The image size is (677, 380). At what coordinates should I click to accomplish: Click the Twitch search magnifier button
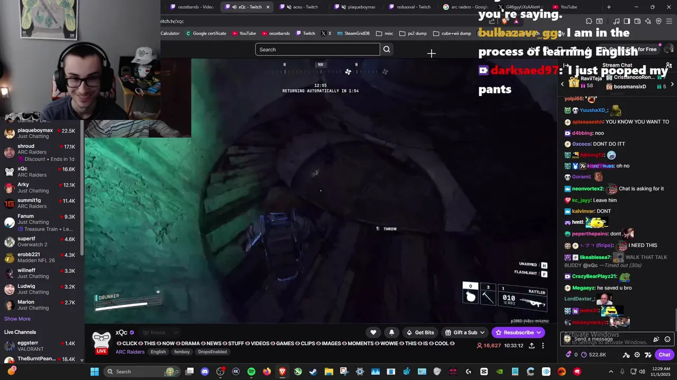coord(387,49)
